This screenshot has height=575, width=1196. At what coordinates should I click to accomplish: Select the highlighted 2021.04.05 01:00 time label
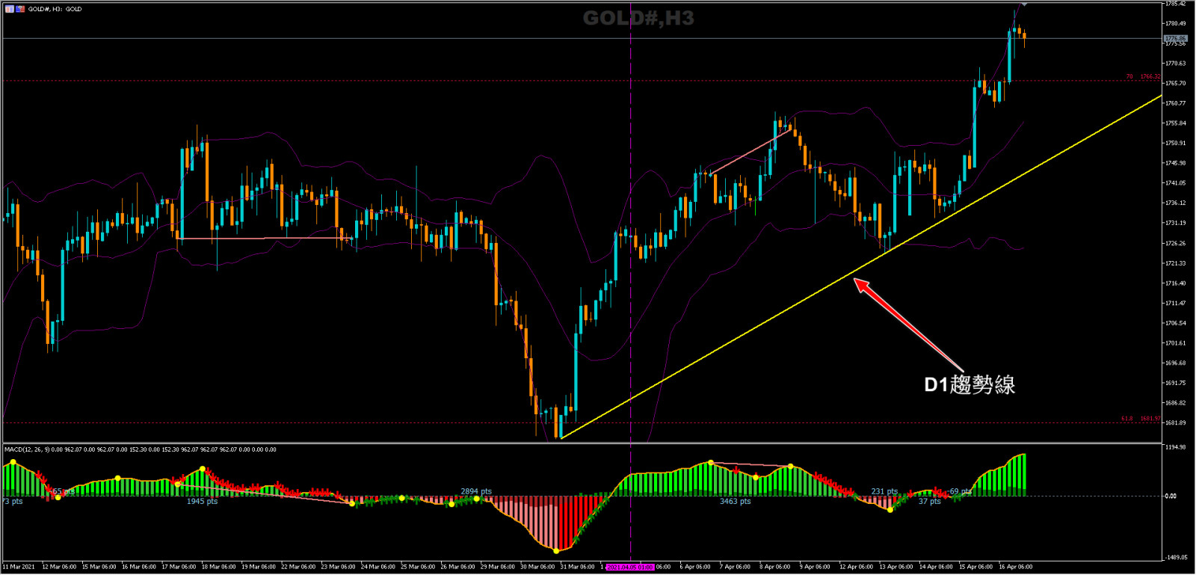630,567
